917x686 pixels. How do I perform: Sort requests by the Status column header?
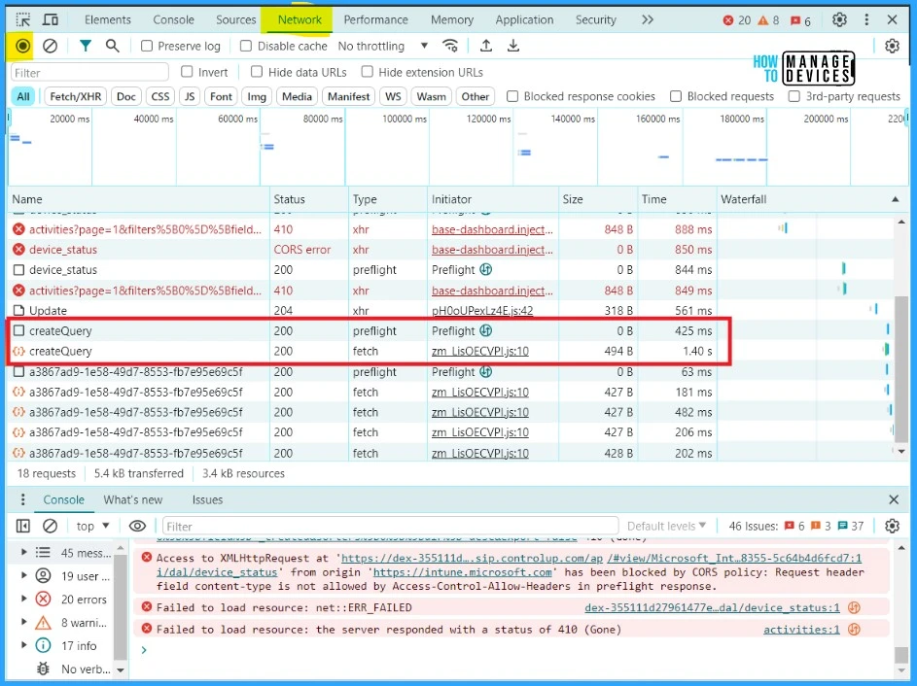(x=309, y=199)
